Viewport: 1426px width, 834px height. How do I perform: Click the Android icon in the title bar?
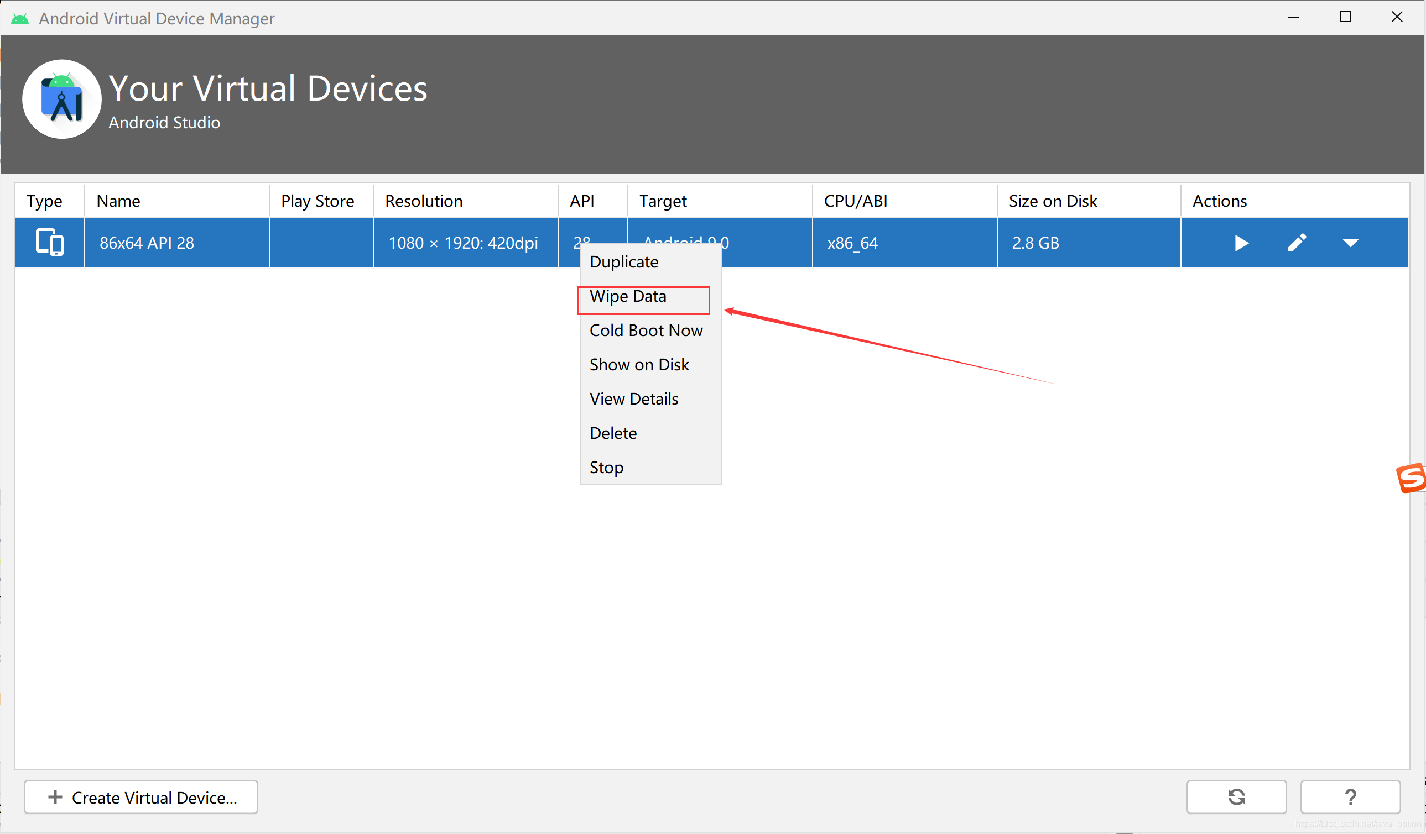[20, 19]
